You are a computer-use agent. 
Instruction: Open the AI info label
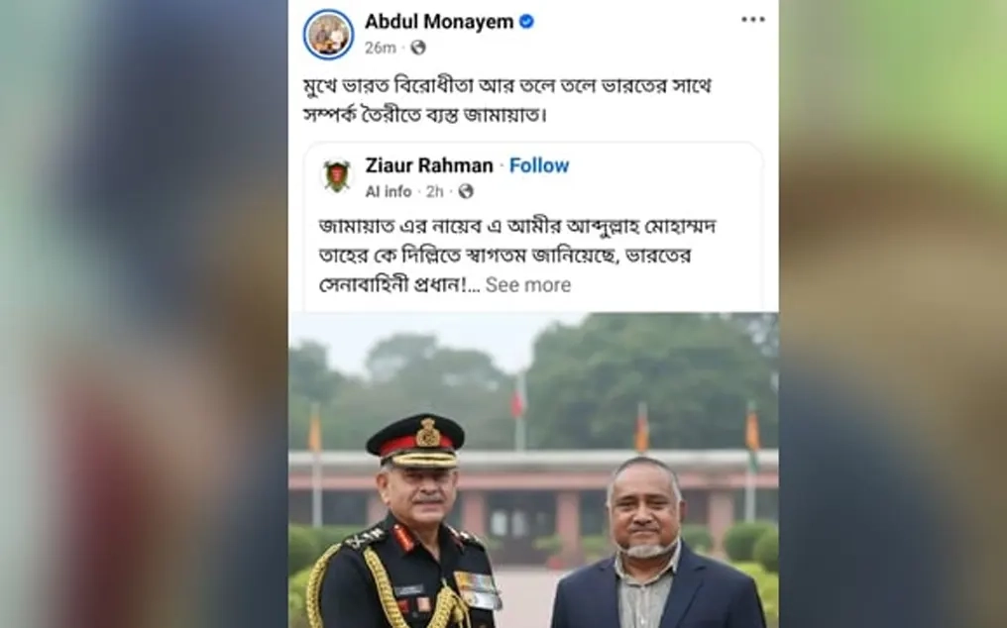(x=389, y=191)
